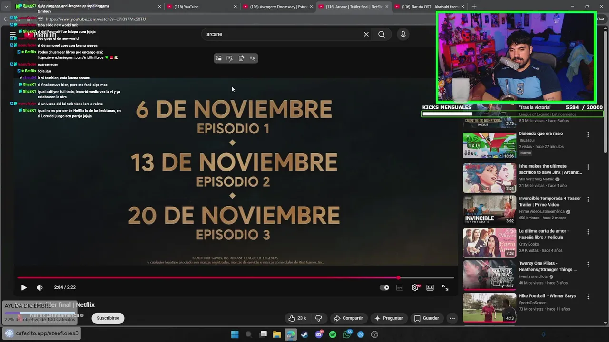Open options menu for 'Disiendo que era malo'

pyautogui.click(x=588, y=134)
